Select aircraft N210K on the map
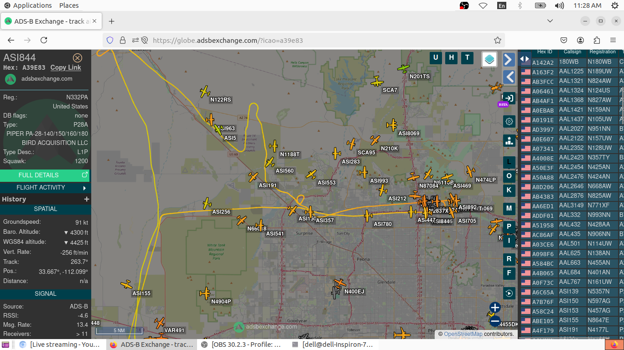The width and height of the screenshot is (624, 350). pyautogui.click(x=375, y=140)
